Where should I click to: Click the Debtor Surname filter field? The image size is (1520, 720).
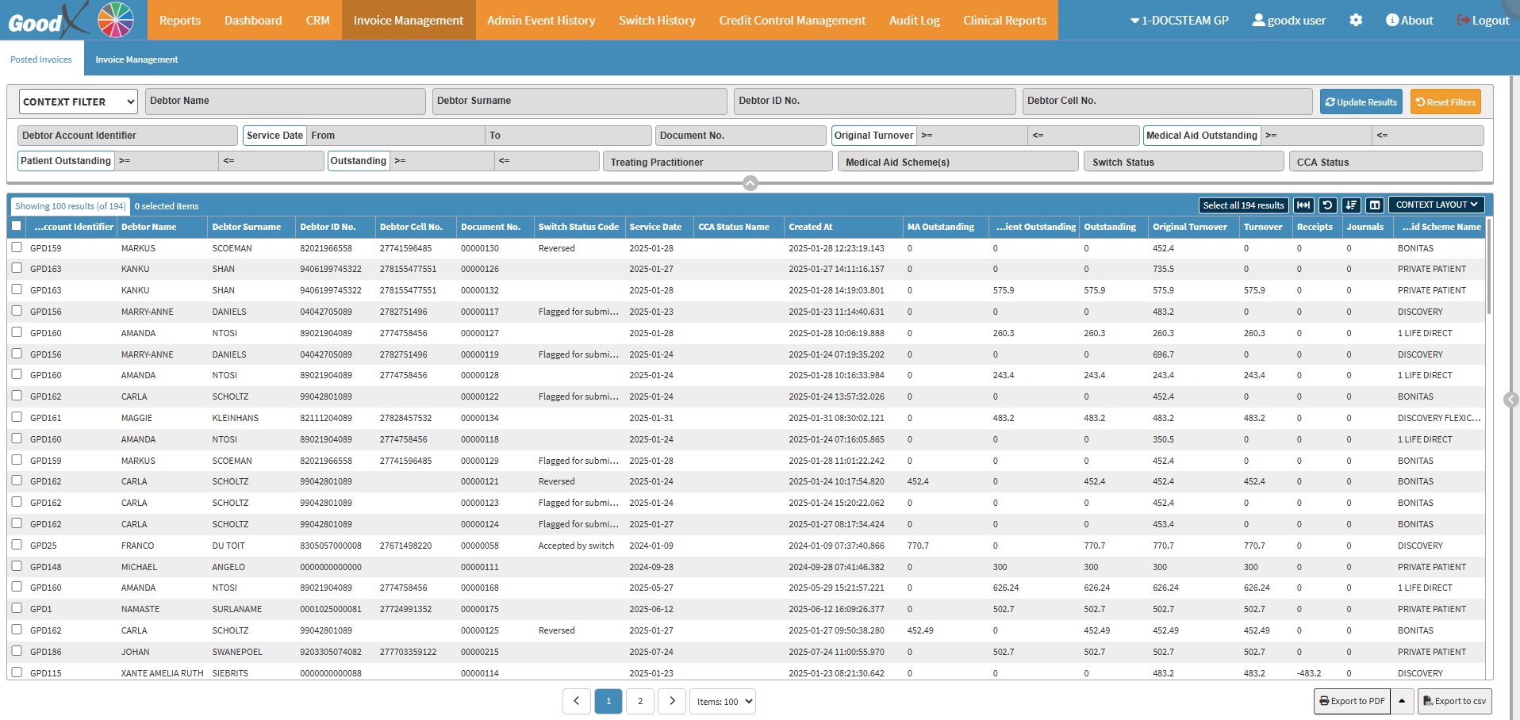pos(579,101)
